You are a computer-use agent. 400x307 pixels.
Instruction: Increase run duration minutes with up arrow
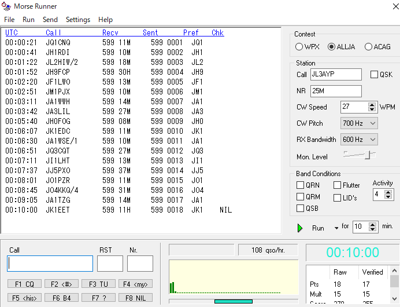pos(372,224)
